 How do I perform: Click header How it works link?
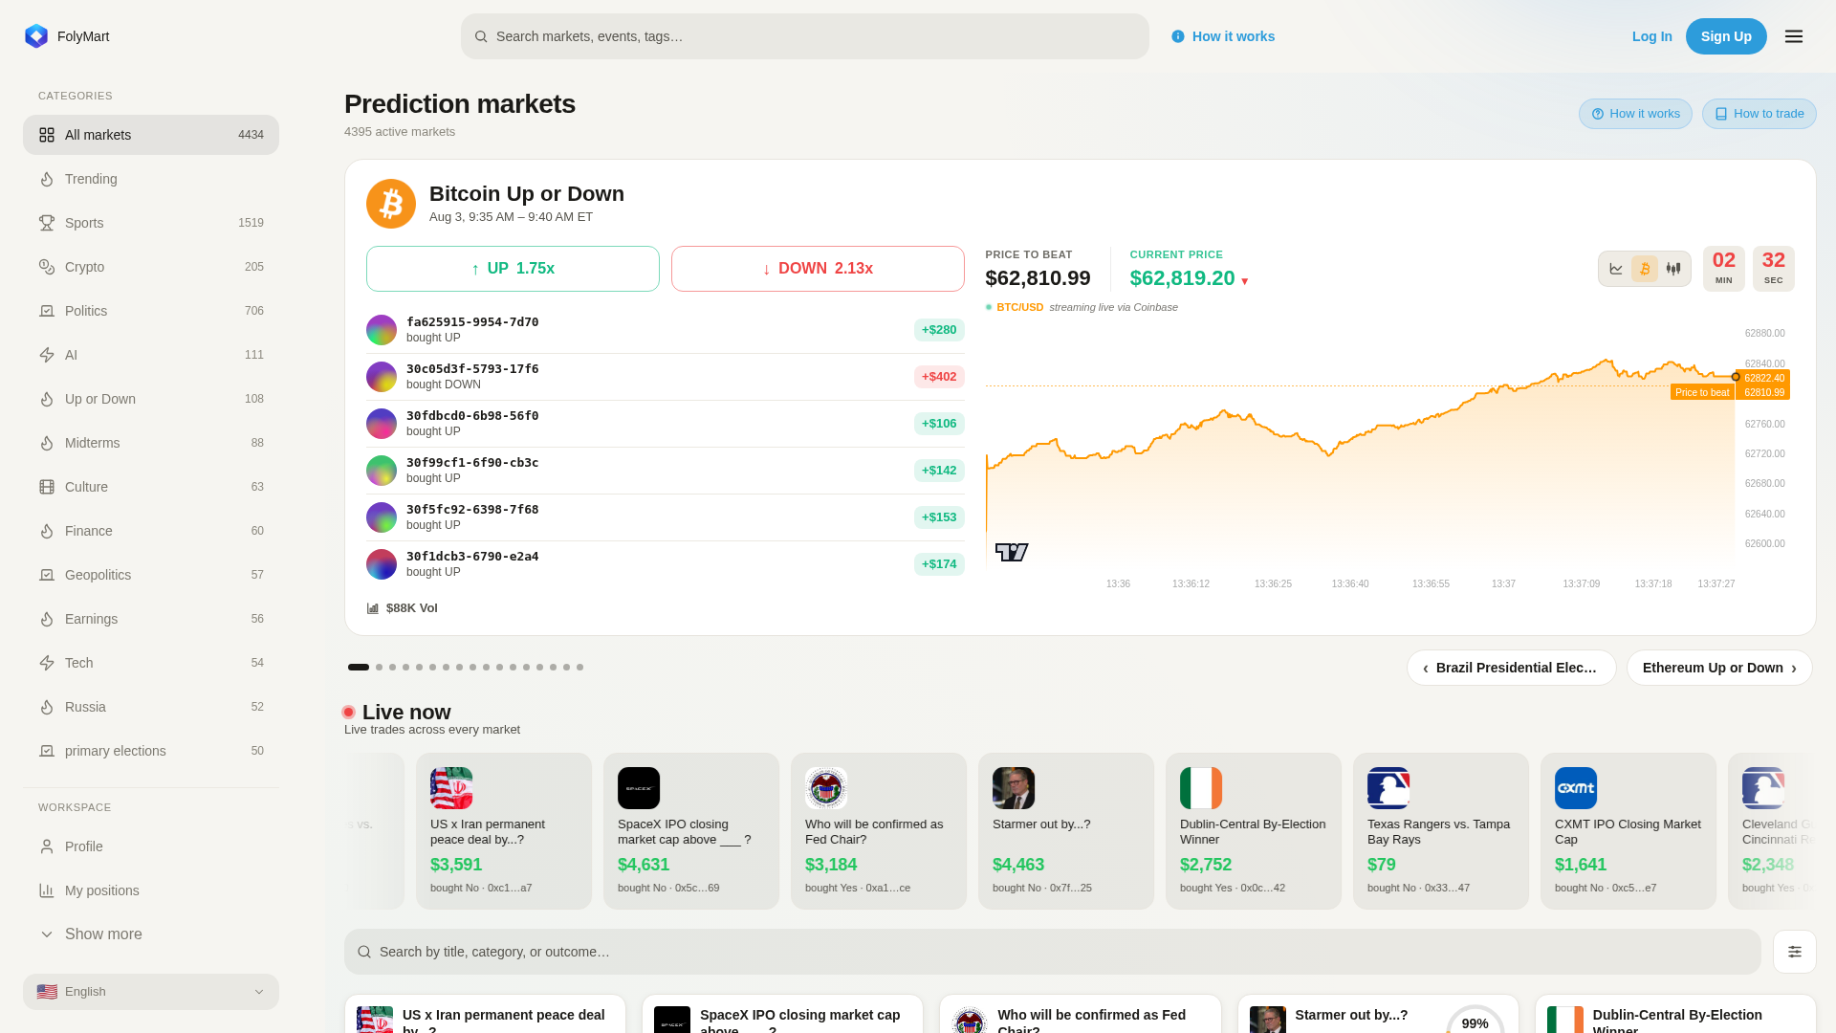1223,36
